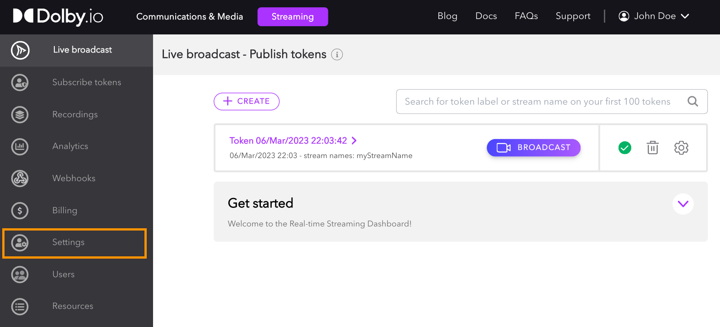Open Recordings from the sidebar icon

click(20, 115)
